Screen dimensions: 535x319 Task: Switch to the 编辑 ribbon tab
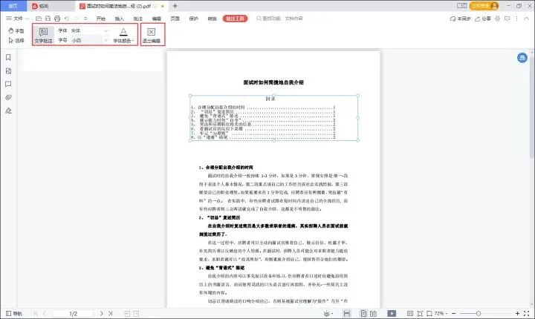(x=156, y=19)
